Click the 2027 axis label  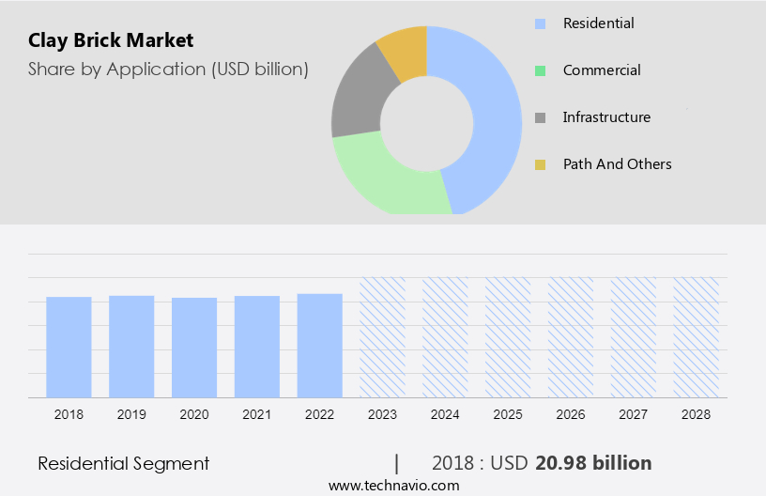tap(633, 414)
